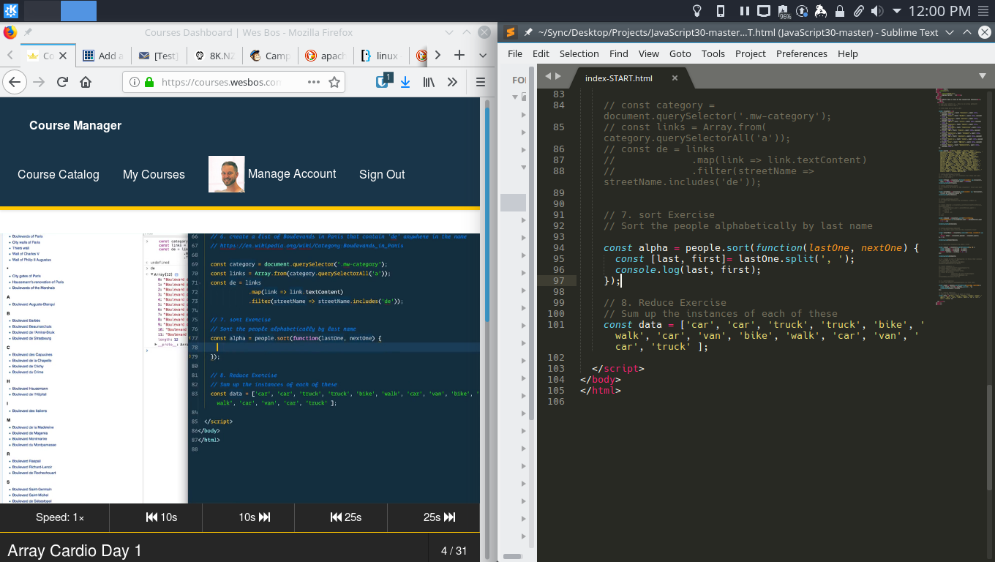Click the profile avatar photo

click(x=227, y=174)
